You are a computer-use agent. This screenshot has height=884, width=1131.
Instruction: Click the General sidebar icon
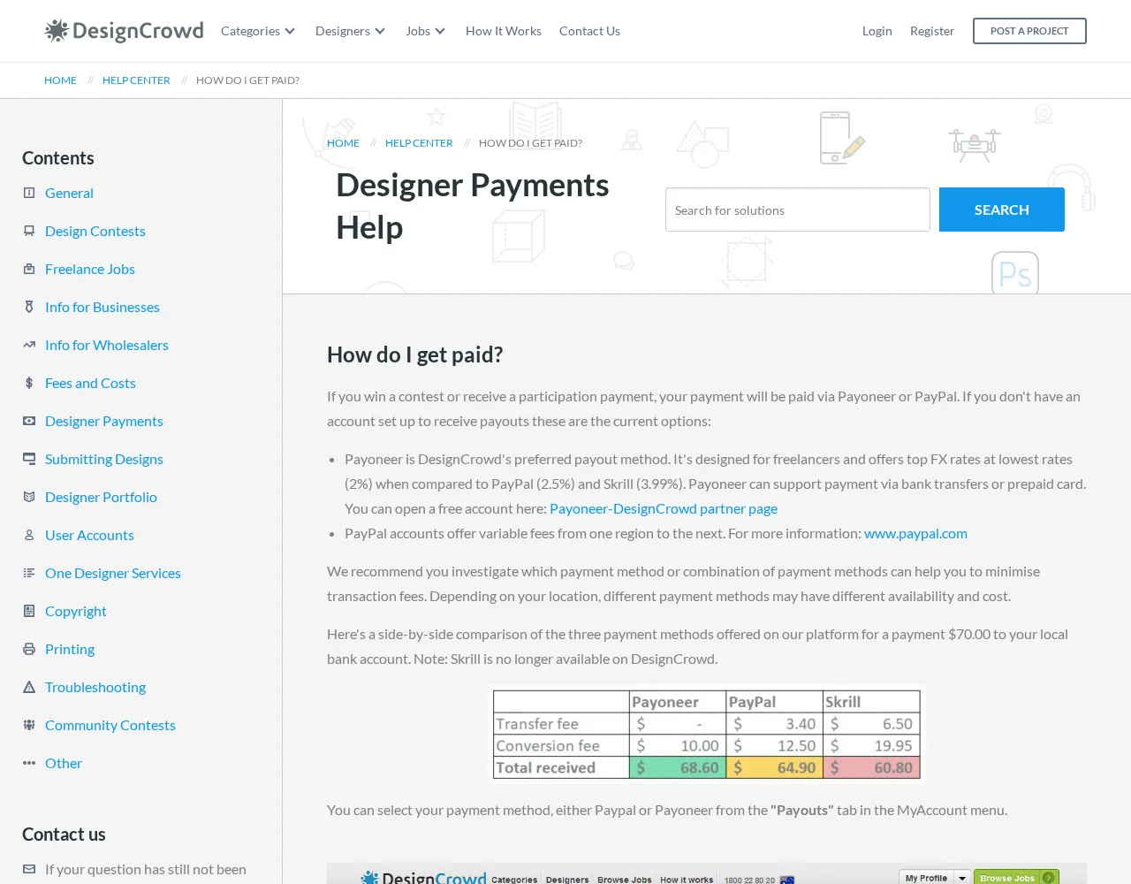point(29,193)
